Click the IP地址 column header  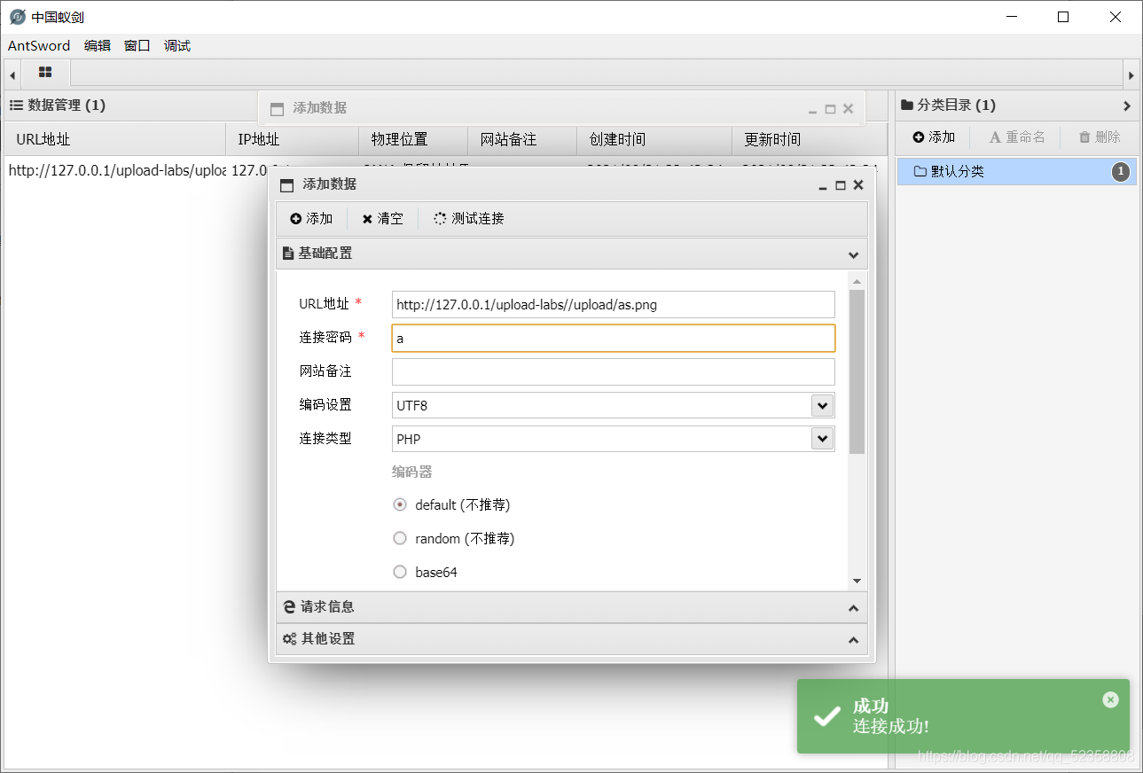click(x=293, y=139)
